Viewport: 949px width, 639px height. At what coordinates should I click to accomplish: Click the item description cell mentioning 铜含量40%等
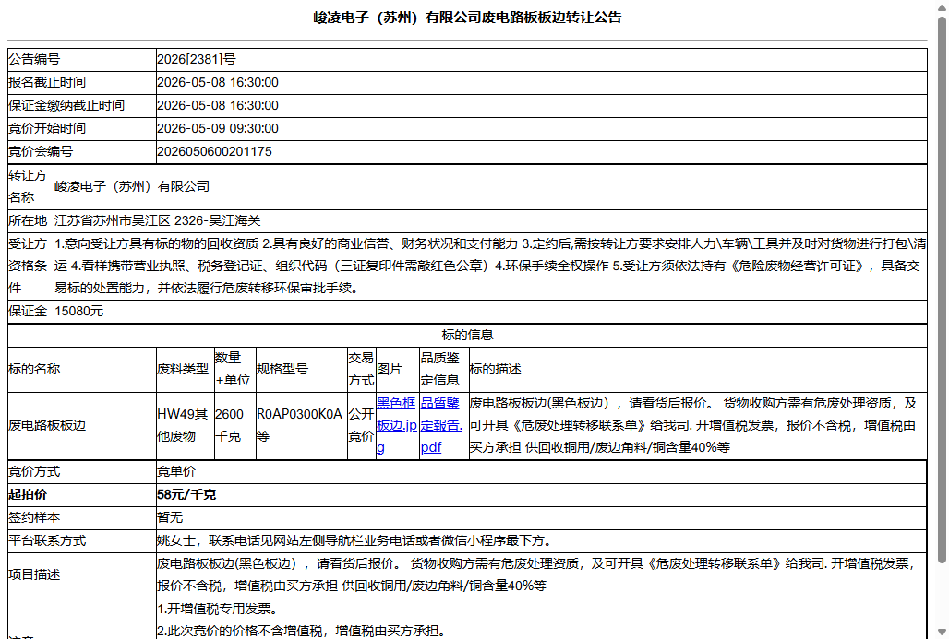point(698,426)
